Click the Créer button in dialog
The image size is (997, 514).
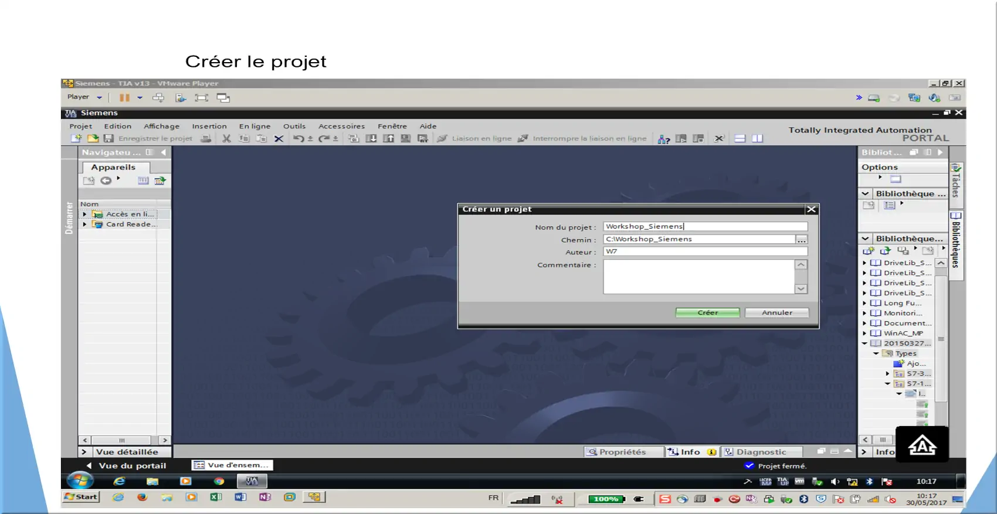(707, 312)
